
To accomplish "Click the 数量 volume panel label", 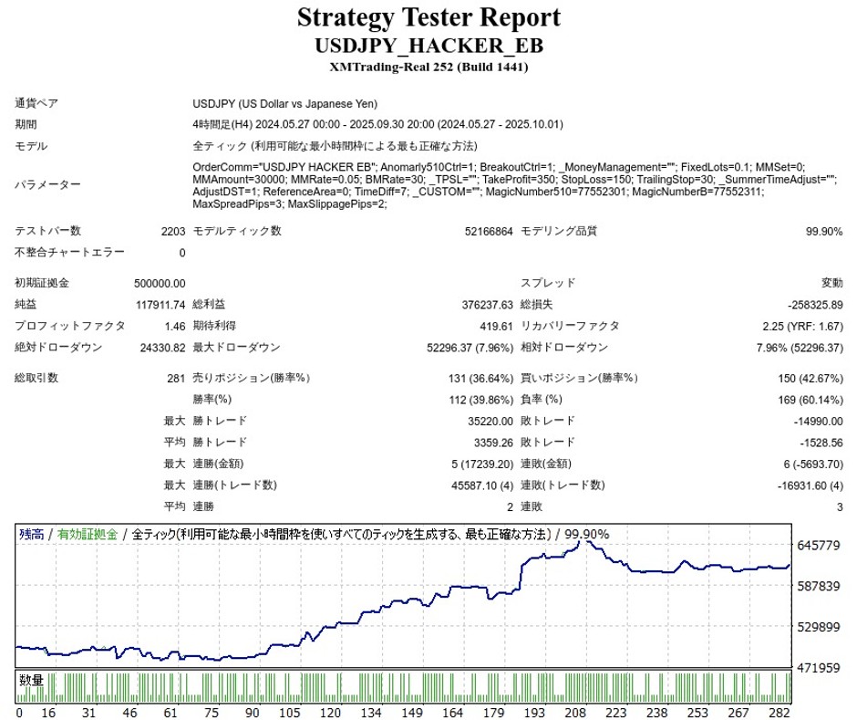I will (x=31, y=680).
